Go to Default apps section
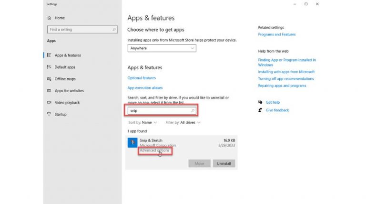Image resolution: width=366 pixels, height=204 pixels. pyautogui.click(x=65, y=67)
